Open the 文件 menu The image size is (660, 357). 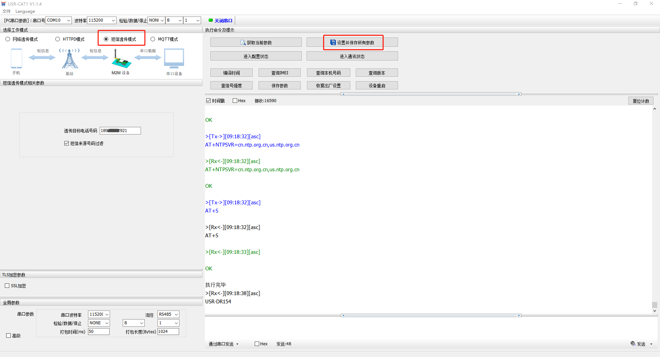(7, 11)
